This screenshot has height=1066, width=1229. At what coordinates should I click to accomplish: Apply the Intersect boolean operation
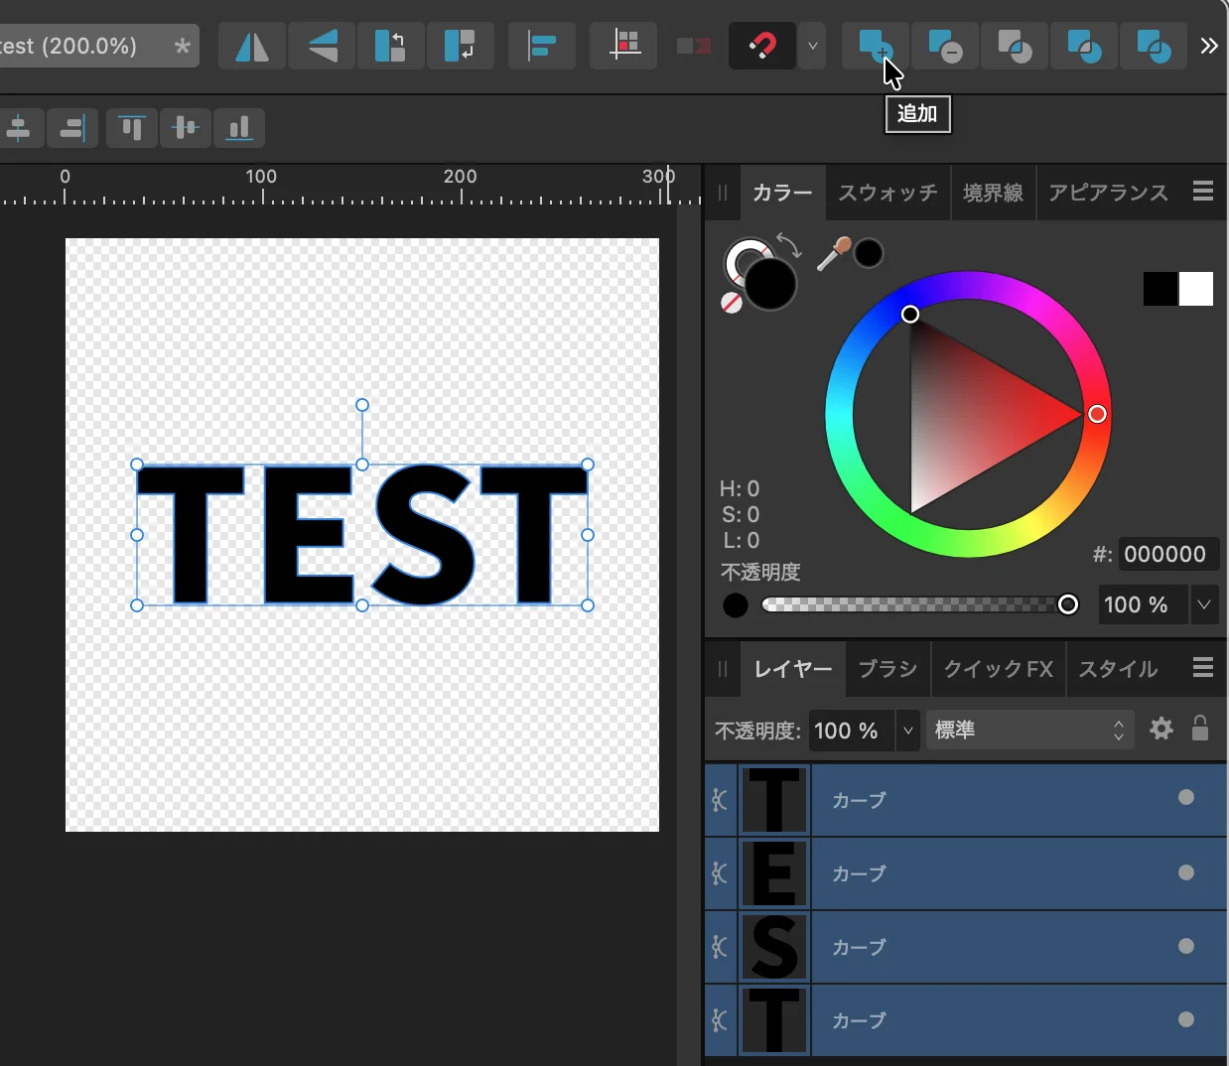coord(1015,47)
